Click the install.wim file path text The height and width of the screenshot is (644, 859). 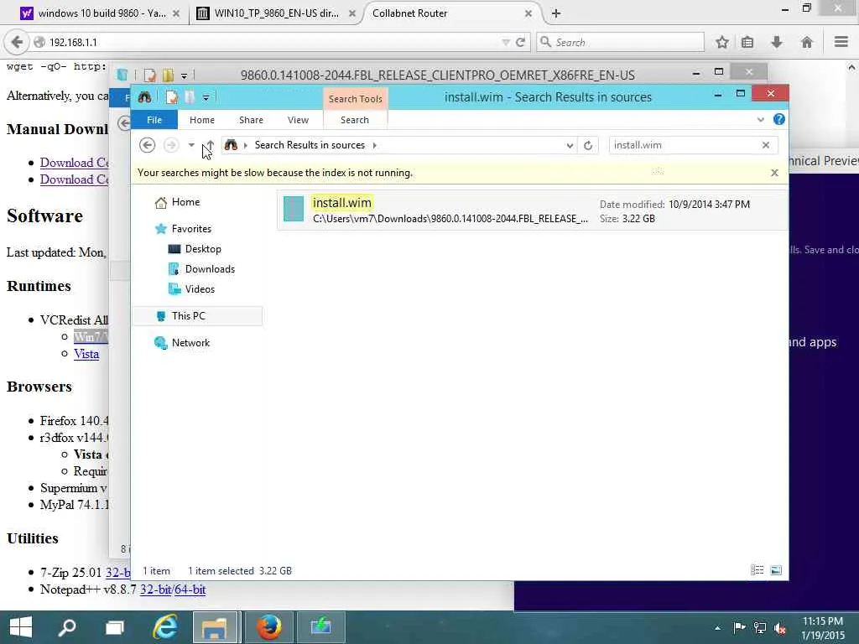click(450, 219)
